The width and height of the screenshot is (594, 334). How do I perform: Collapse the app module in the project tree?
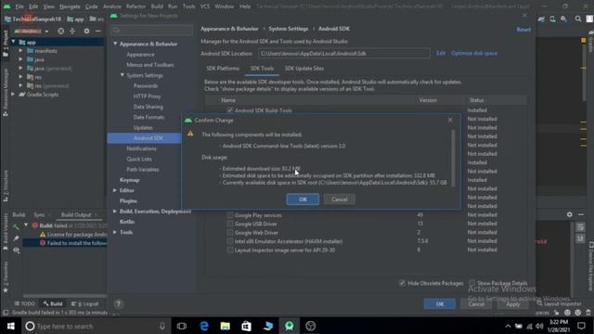[x=14, y=42]
